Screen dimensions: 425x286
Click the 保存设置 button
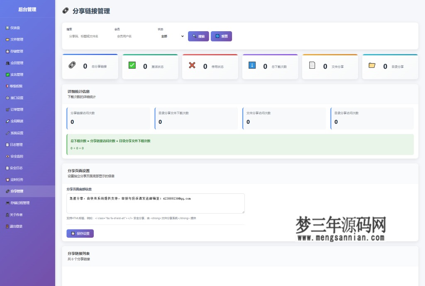80,233
